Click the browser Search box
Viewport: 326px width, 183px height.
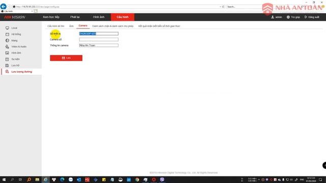coord(243,7)
